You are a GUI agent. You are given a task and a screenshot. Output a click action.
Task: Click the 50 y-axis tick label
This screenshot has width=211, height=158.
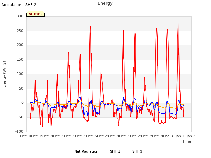pyautogui.click(x=21, y=88)
